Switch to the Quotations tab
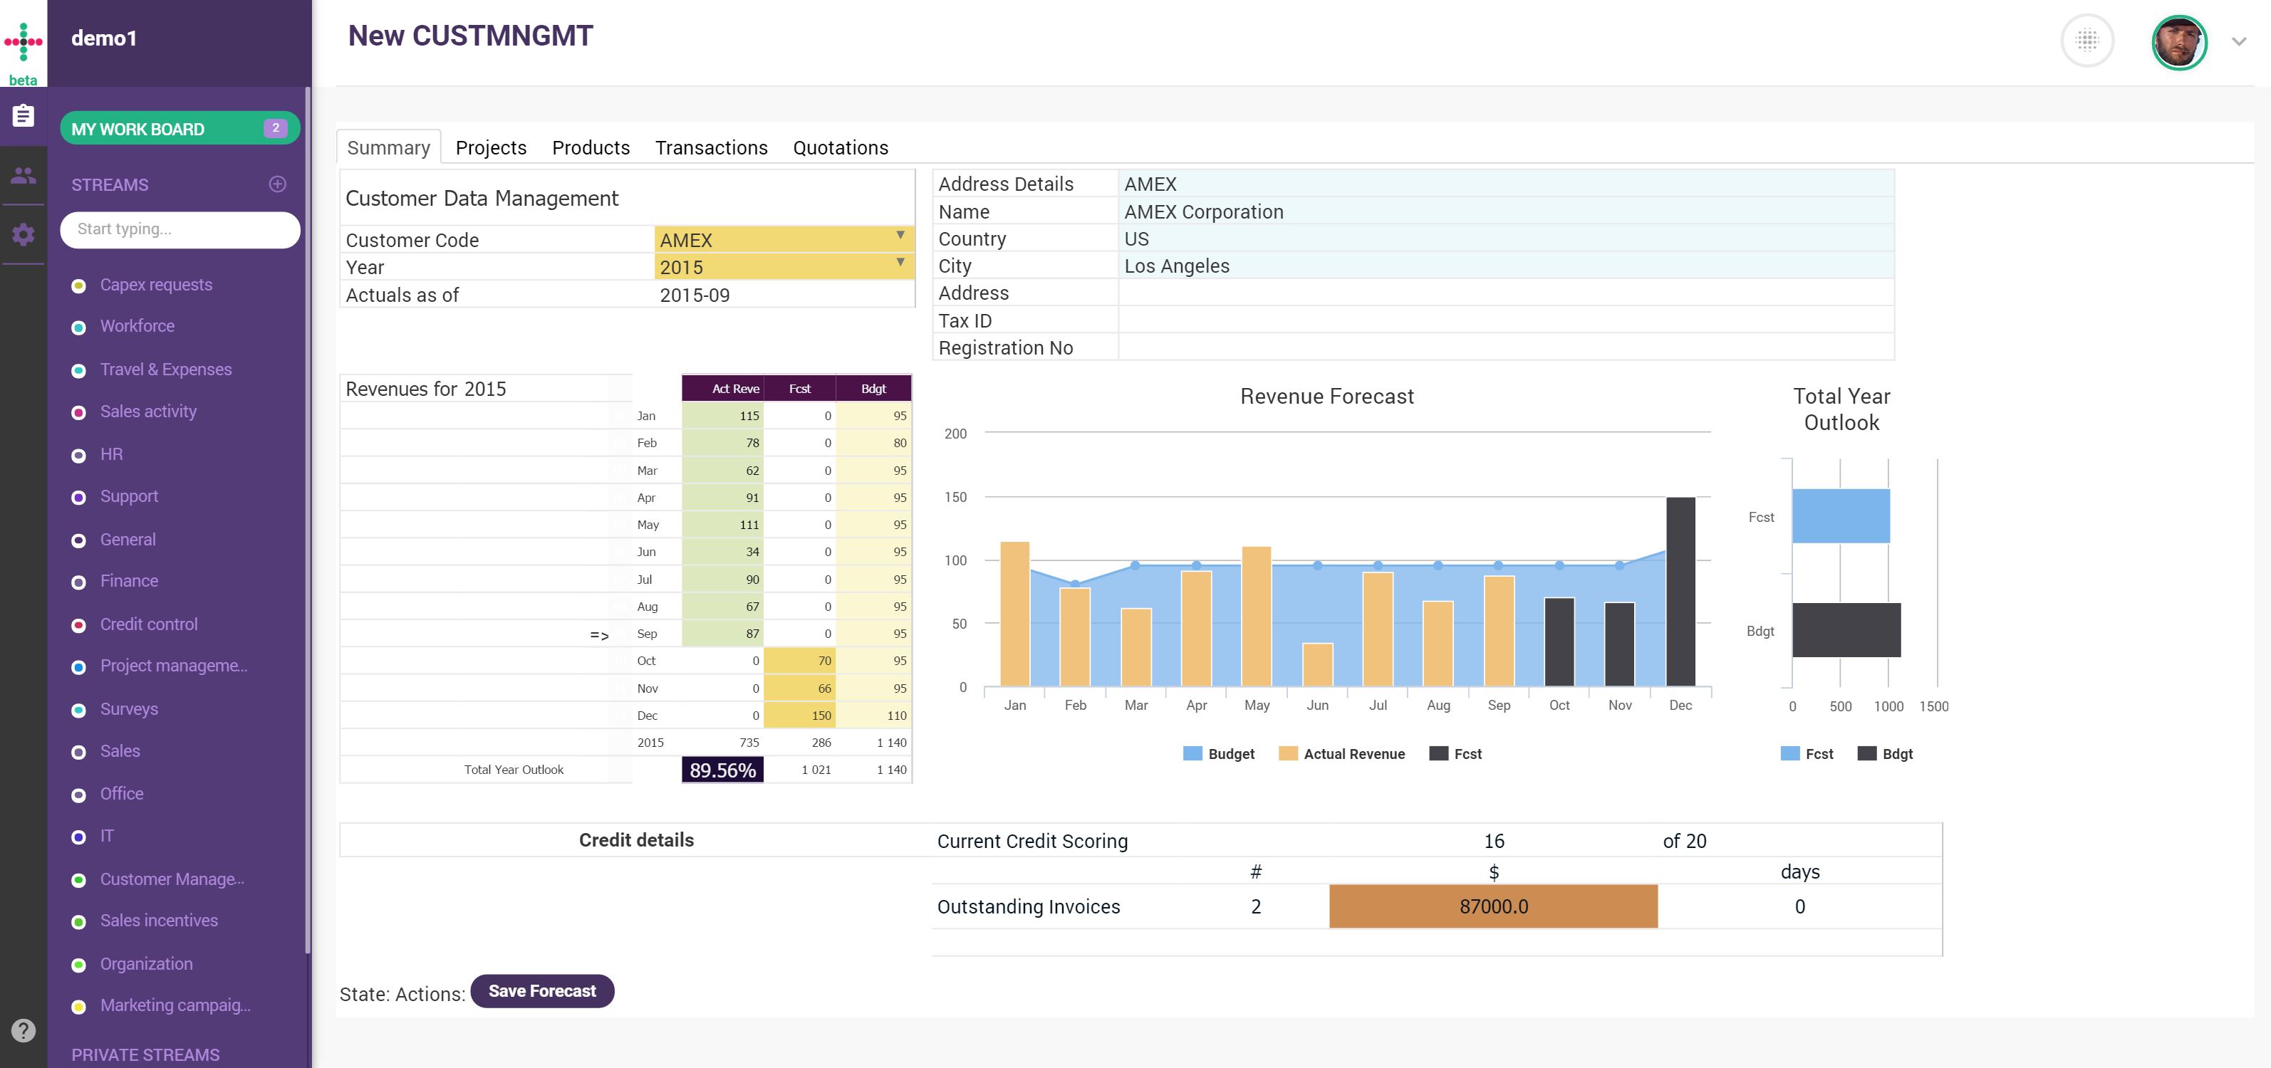Image resolution: width=2271 pixels, height=1068 pixels. (x=840, y=148)
